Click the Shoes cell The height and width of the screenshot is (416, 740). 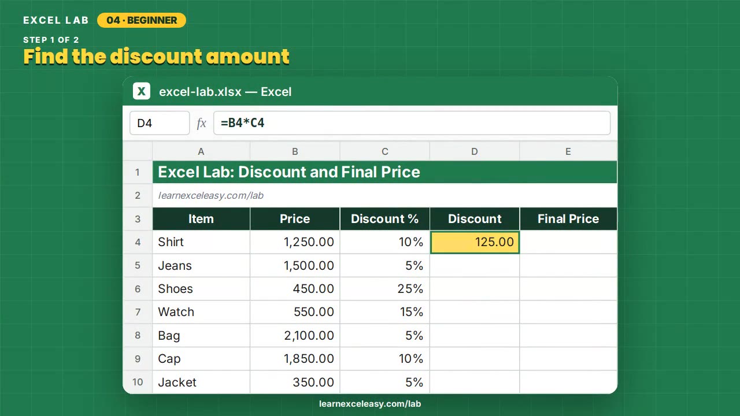(x=201, y=289)
